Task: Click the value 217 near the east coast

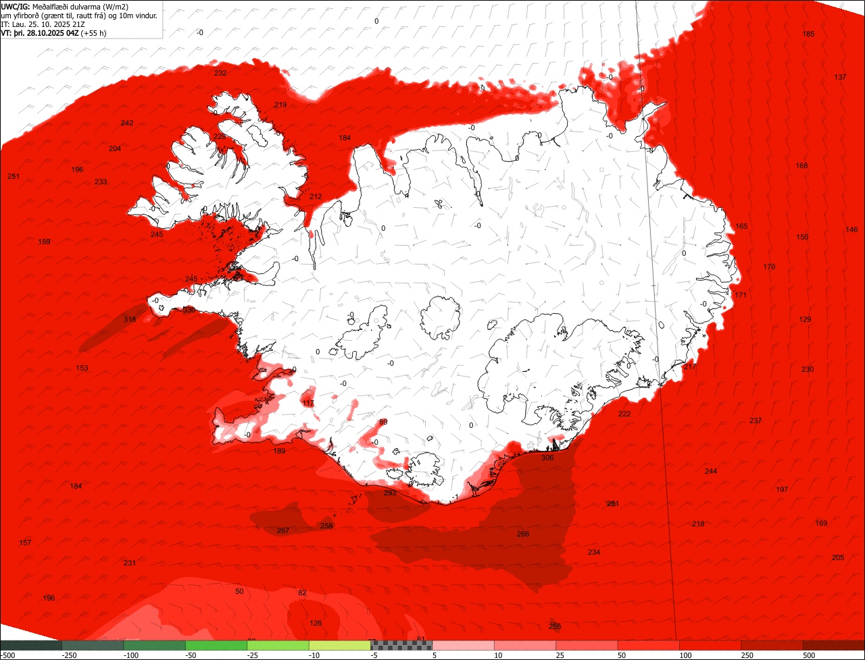Action: point(689,366)
